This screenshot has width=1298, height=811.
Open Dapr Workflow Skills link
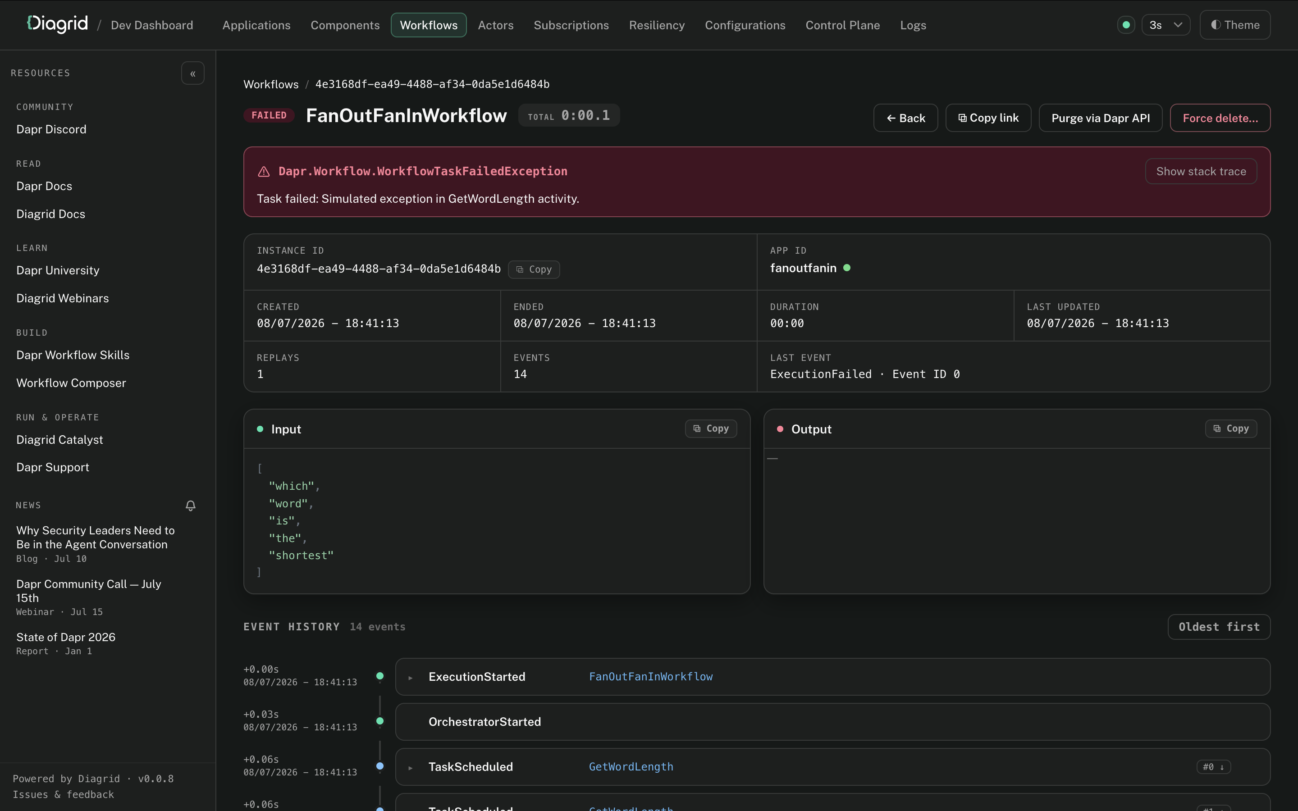[x=73, y=355]
